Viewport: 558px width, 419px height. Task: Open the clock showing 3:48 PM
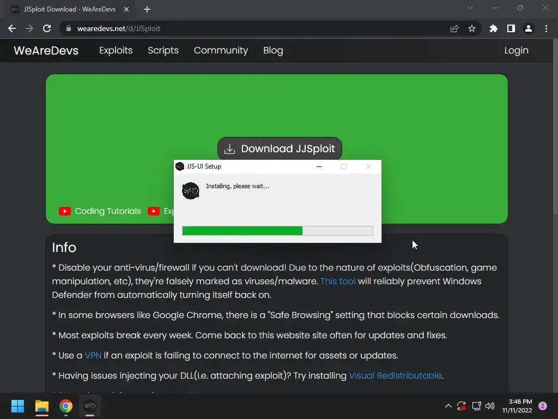tap(517, 406)
